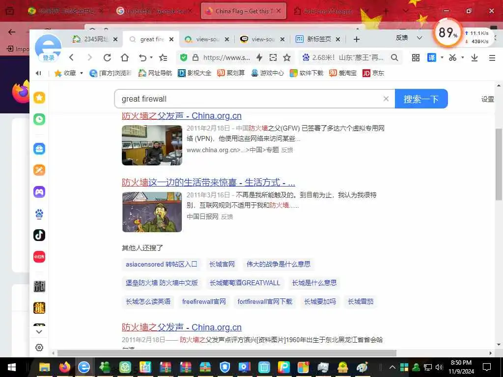The image size is (503, 377).
Task: Click related search fortfirewall官网下载
Action: (x=265, y=301)
